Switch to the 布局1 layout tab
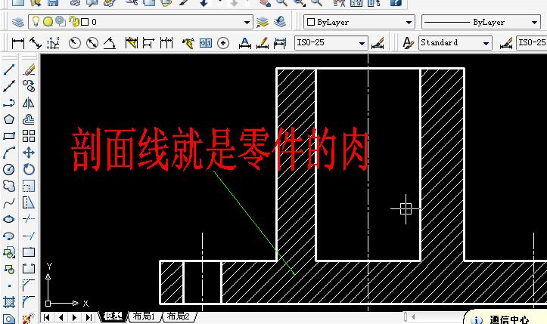 [x=144, y=316]
